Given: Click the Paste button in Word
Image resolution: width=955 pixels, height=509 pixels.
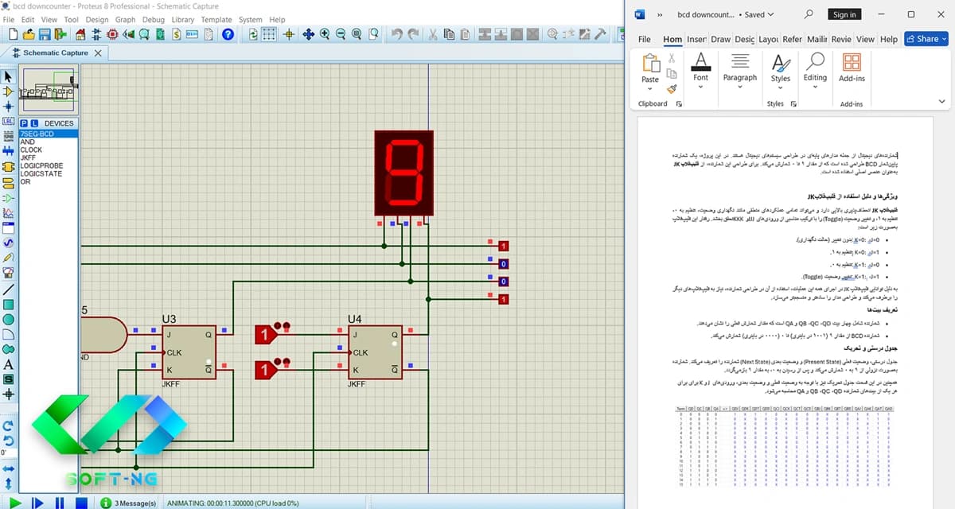Looking at the screenshot, I should (x=650, y=68).
